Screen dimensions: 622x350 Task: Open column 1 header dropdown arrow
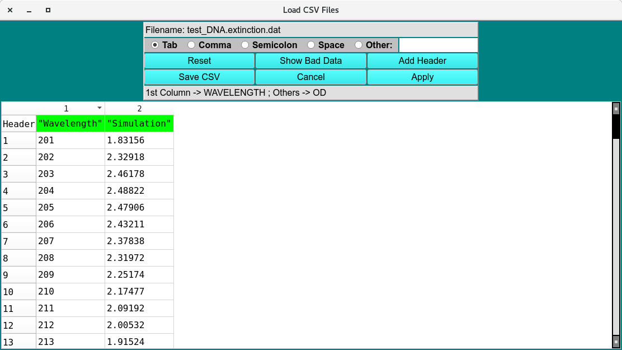point(100,108)
